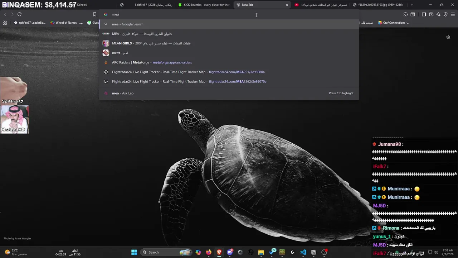This screenshot has width=458, height=258.
Task: Click the Spitfire57 webcam overlay thumbnail
Action: 14,90
